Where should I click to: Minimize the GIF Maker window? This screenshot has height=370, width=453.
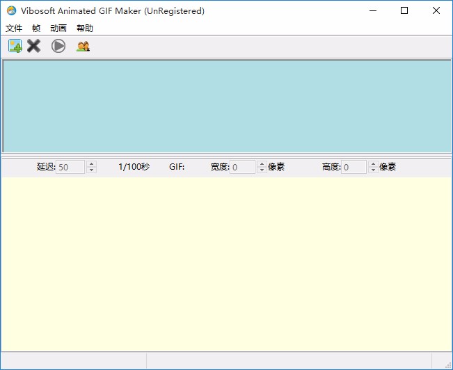(373, 10)
